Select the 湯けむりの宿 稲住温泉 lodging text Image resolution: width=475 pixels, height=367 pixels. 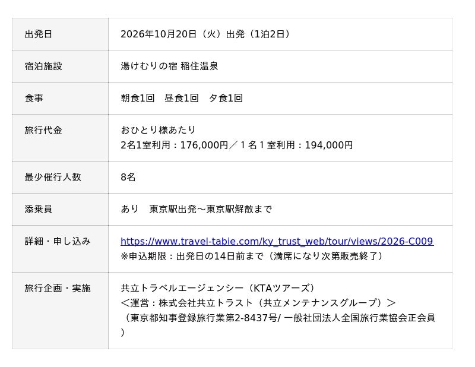coord(169,66)
